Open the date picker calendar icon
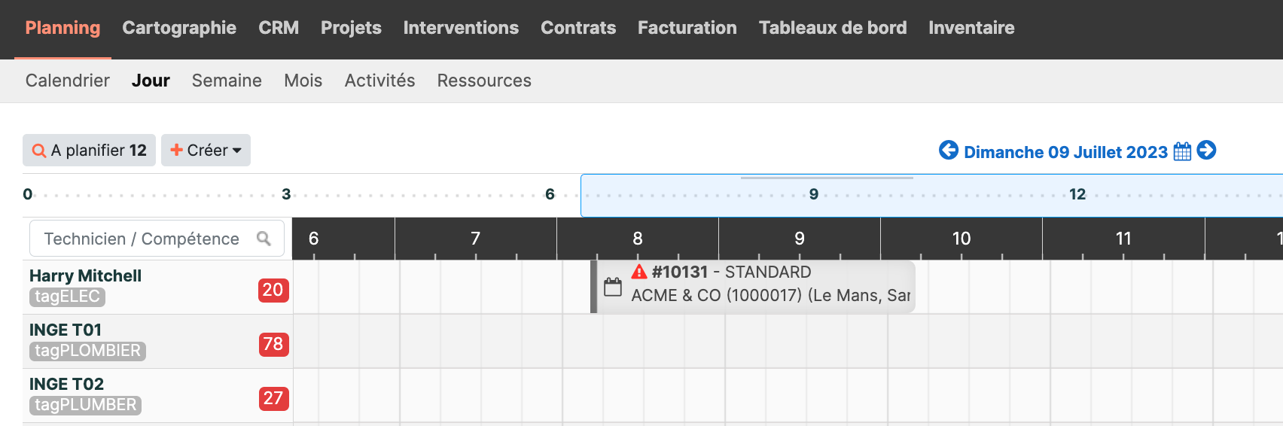 tap(1182, 151)
